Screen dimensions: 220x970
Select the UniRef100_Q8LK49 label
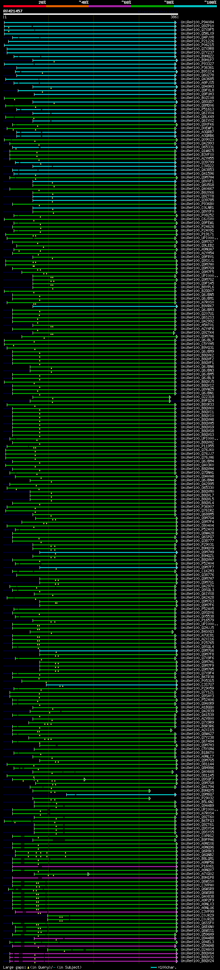[197, 117]
